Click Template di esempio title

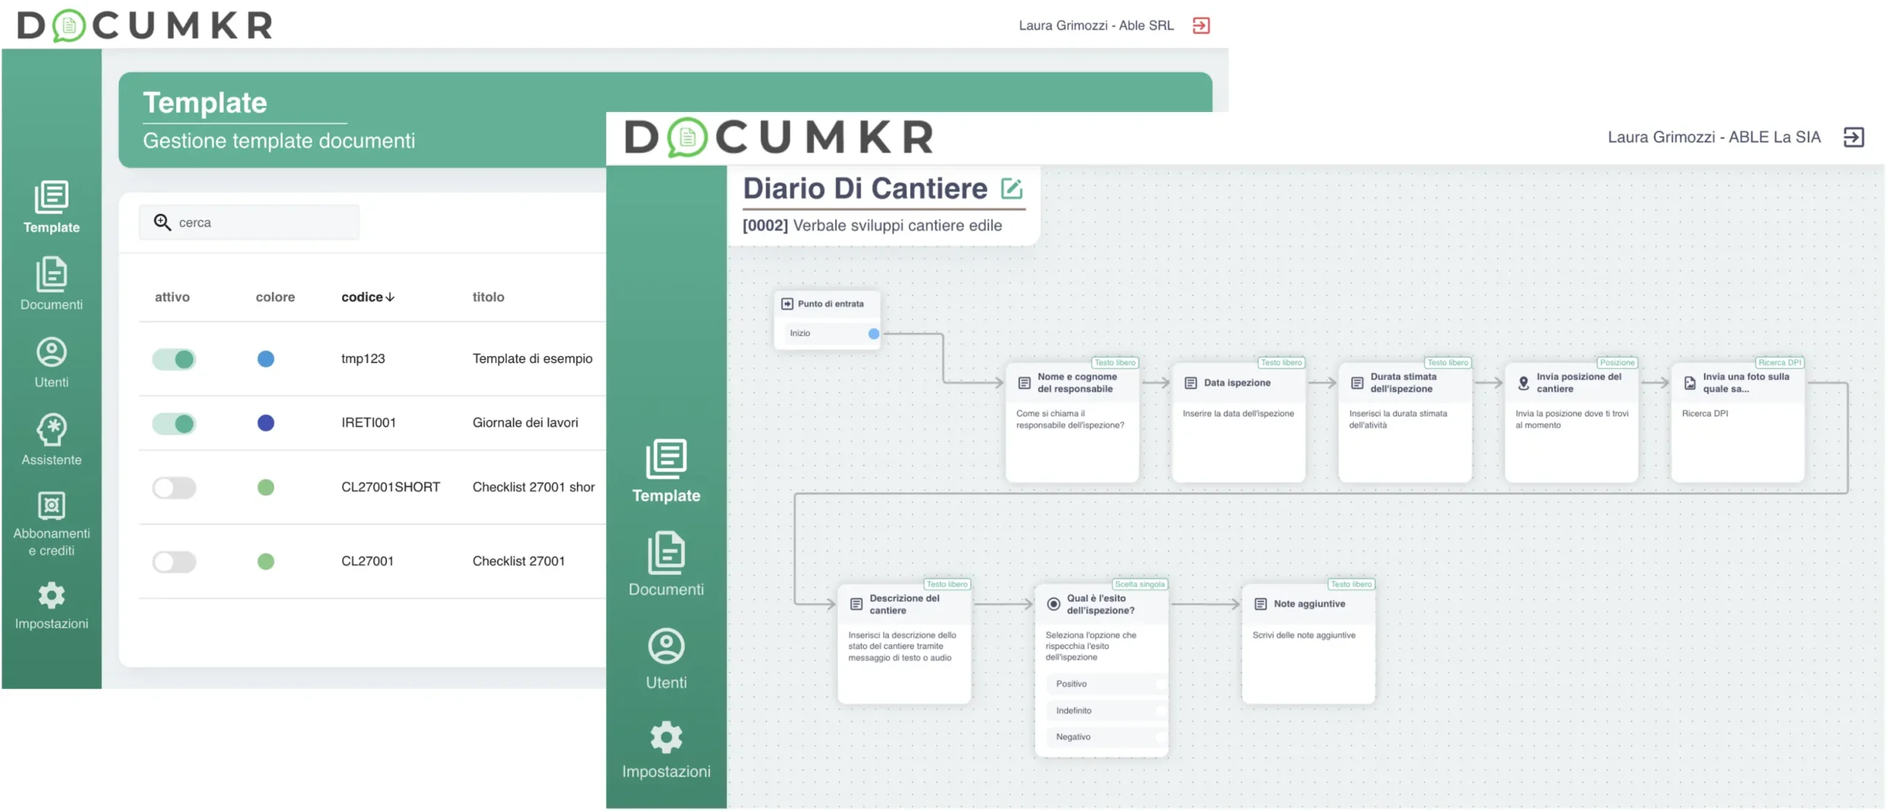pyautogui.click(x=532, y=359)
